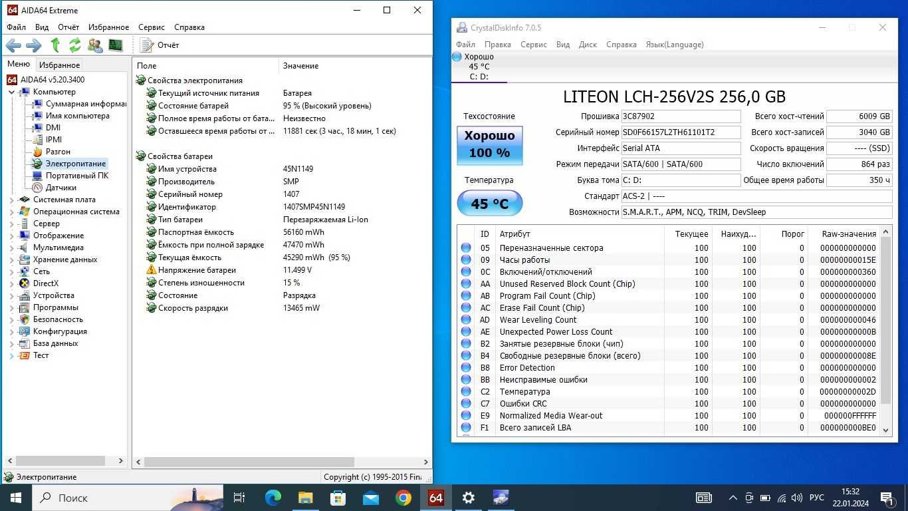Click the green up-level arrow in AIDA64
The width and height of the screenshot is (908, 511).
click(x=56, y=45)
